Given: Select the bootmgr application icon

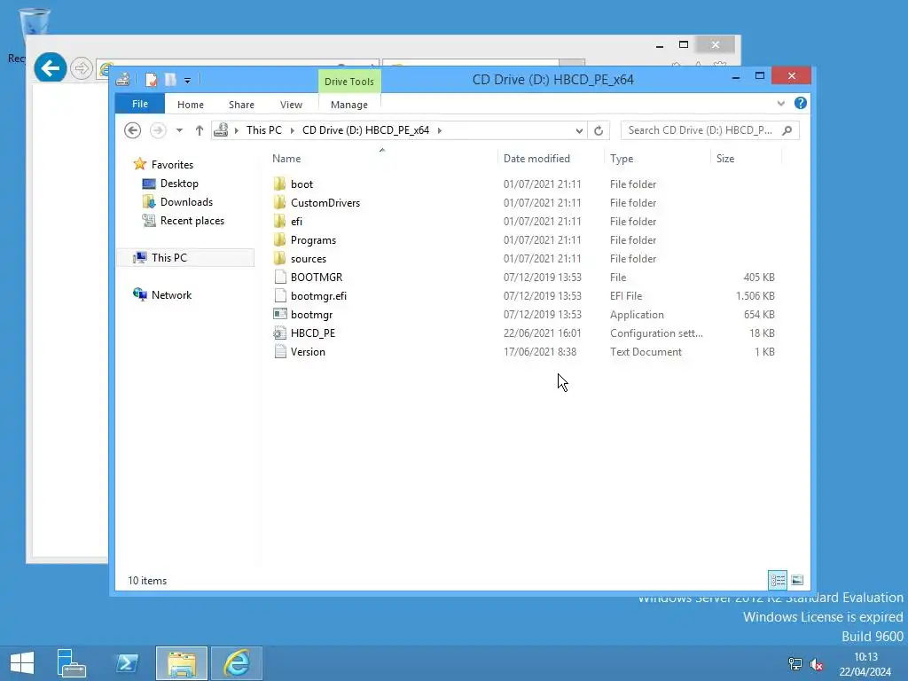Looking at the screenshot, I should (x=280, y=314).
